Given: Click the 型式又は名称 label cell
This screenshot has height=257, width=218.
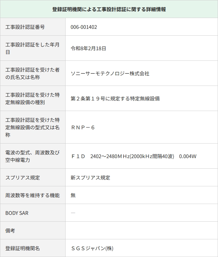Looking at the screenshot, I should click(x=32, y=127).
